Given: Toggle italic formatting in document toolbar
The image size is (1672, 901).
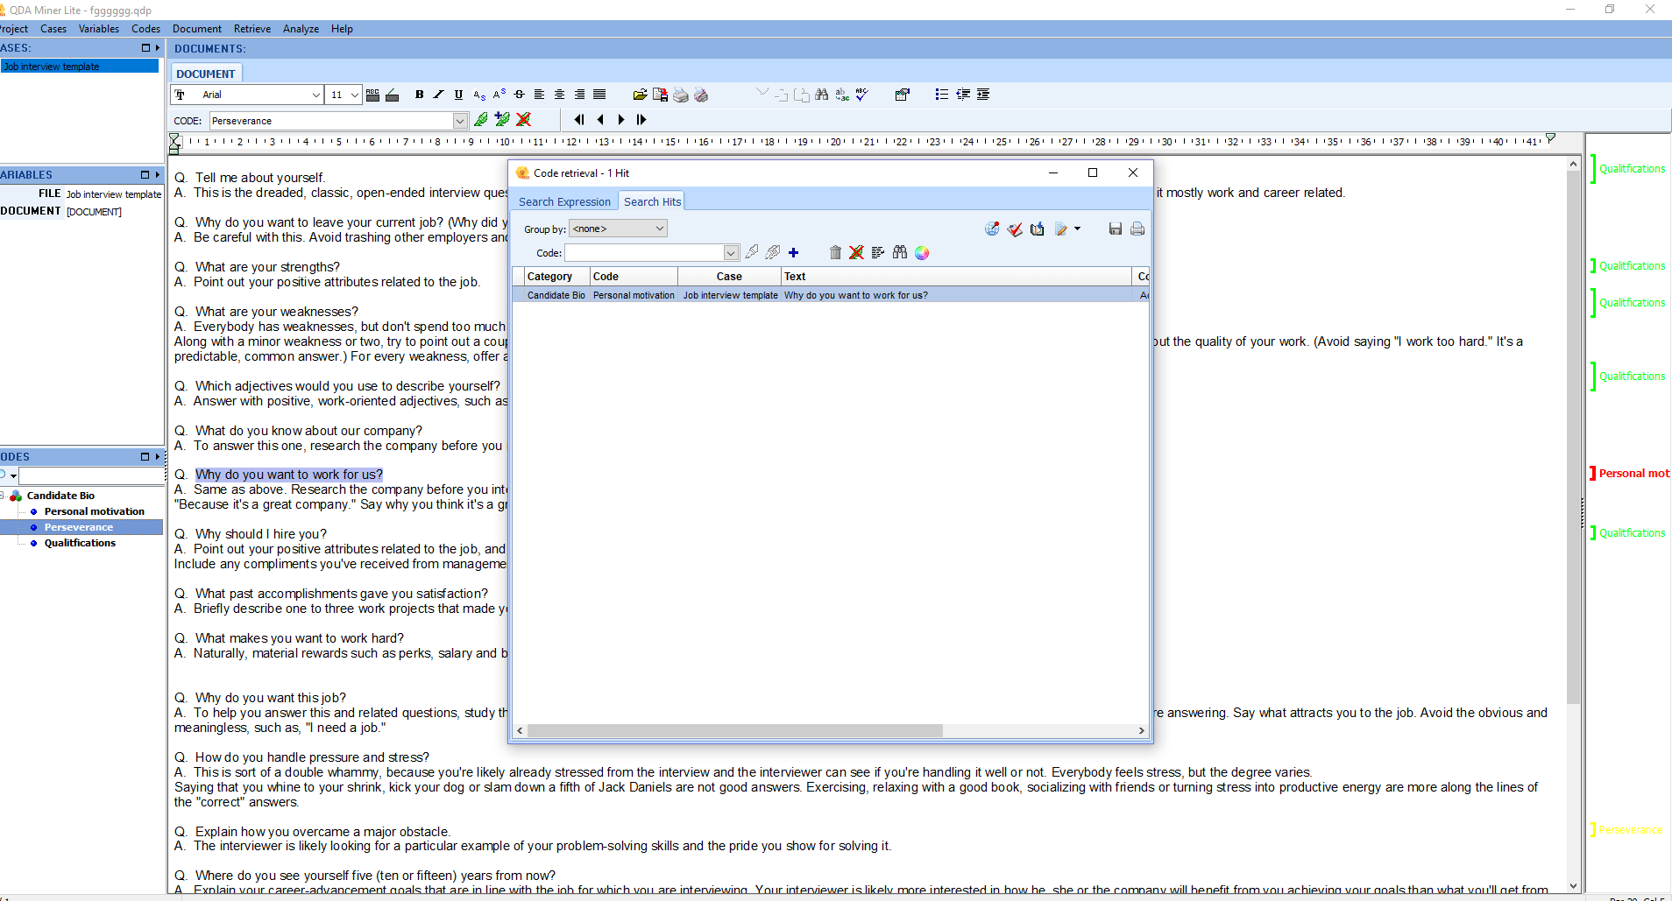Looking at the screenshot, I should point(438,95).
